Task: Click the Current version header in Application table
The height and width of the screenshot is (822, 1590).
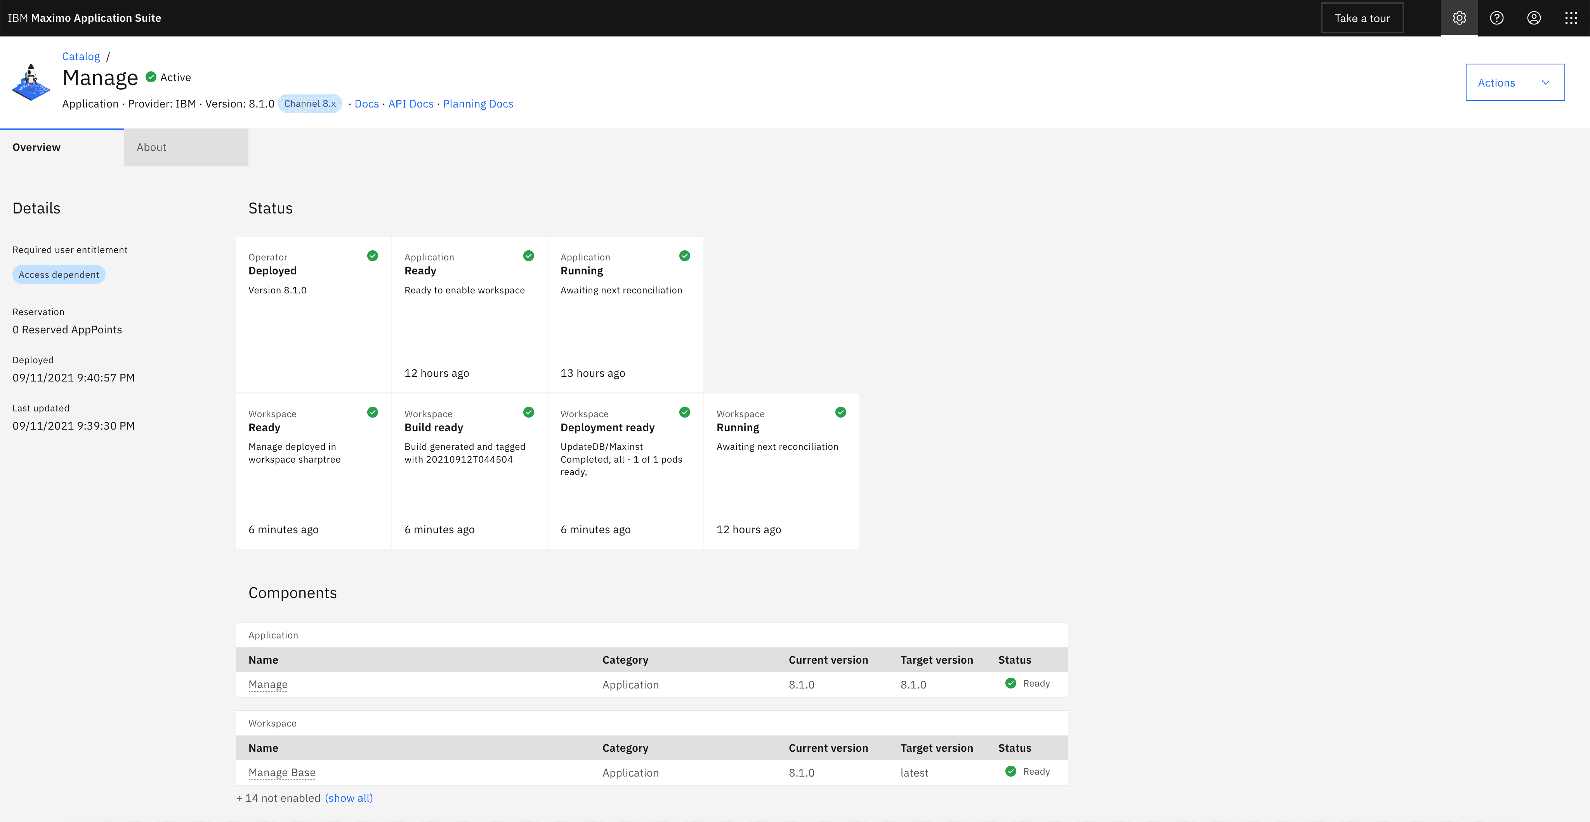Action: (x=828, y=660)
